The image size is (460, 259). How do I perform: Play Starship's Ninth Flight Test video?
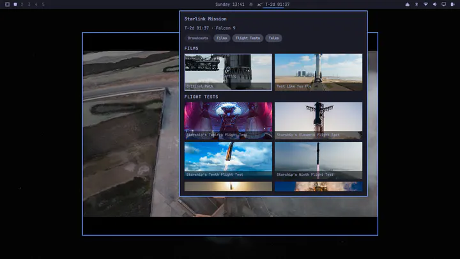coord(318,161)
